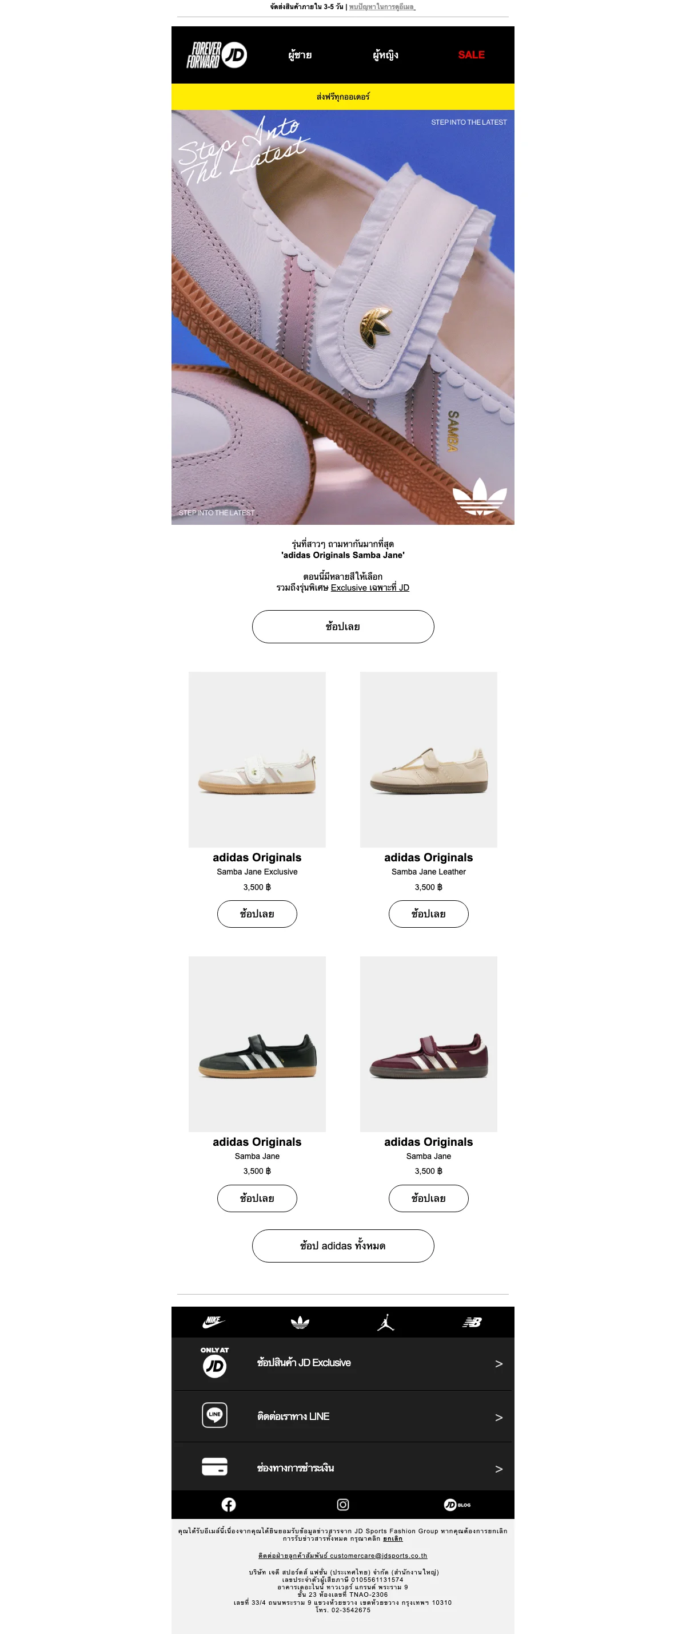Select the Jordan jumpman brand icon

click(x=386, y=1323)
